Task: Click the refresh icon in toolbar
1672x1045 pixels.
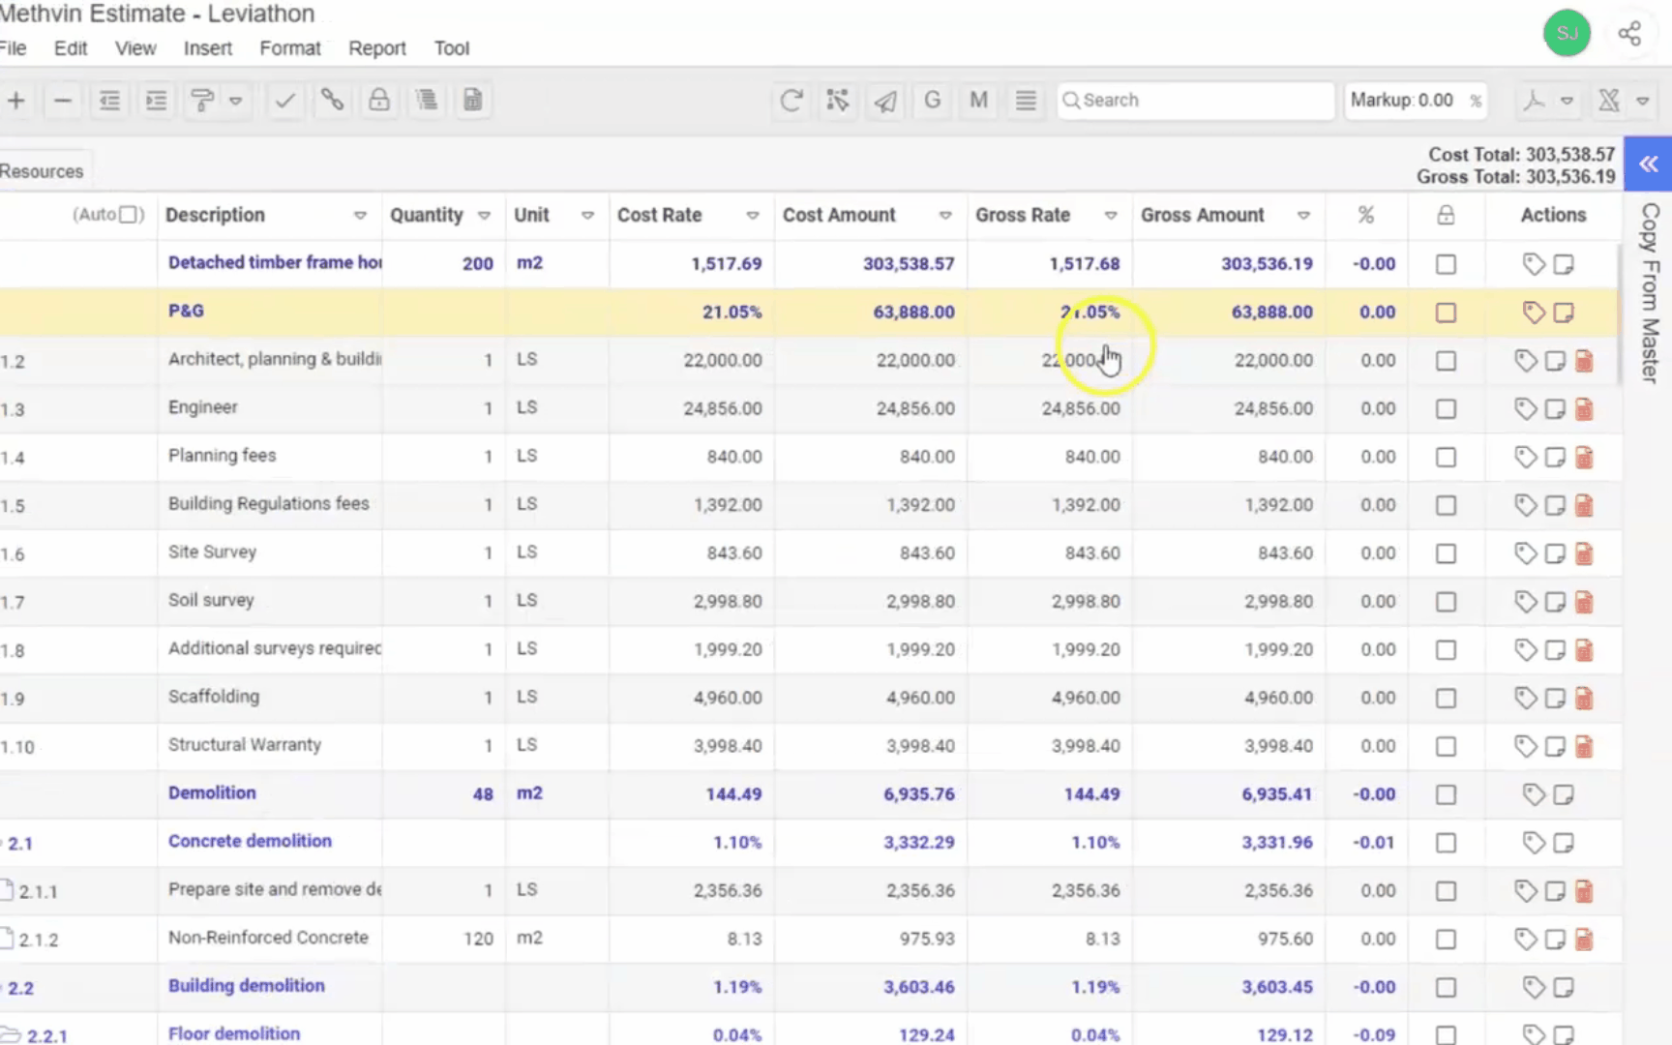Action: 791,101
